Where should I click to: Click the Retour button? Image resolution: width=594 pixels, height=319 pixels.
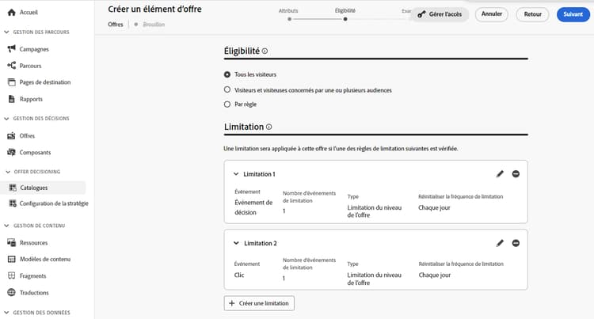point(532,14)
